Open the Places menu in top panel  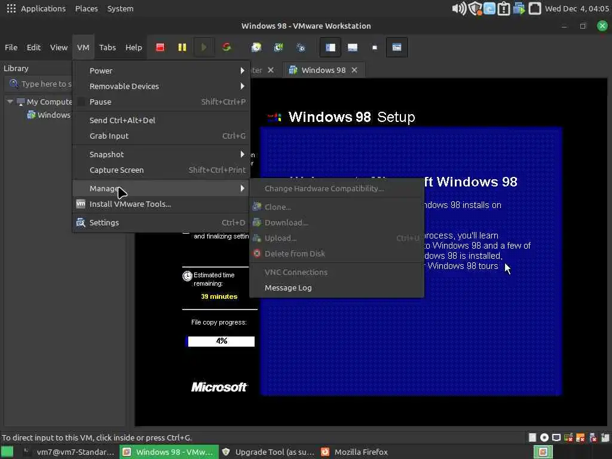[86, 8]
